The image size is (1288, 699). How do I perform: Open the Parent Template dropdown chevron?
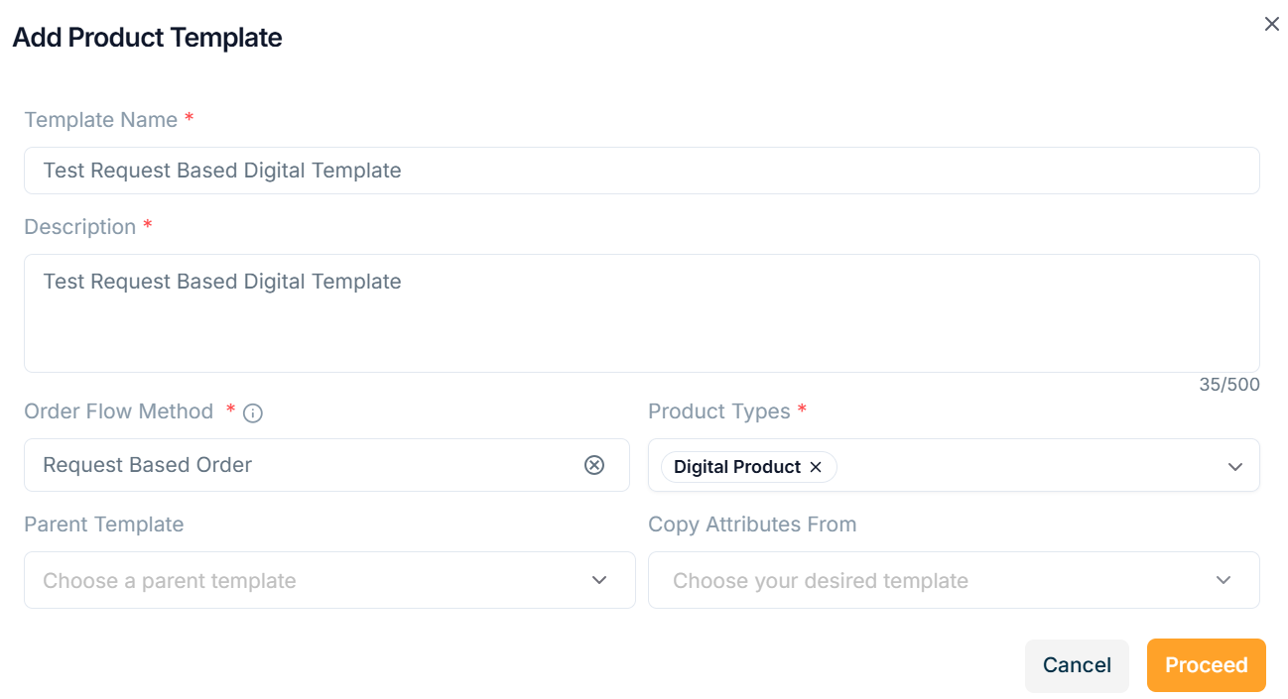point(599,580)
